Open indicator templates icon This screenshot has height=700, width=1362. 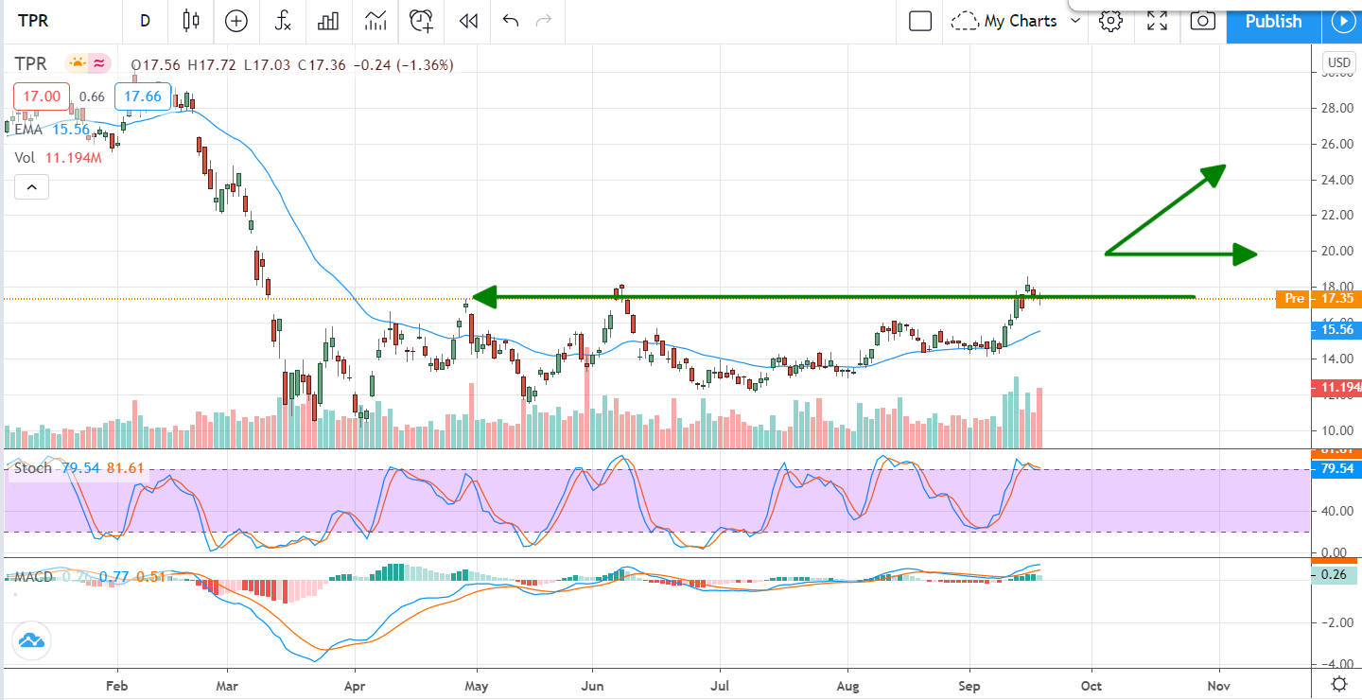[x=375, y=21]
